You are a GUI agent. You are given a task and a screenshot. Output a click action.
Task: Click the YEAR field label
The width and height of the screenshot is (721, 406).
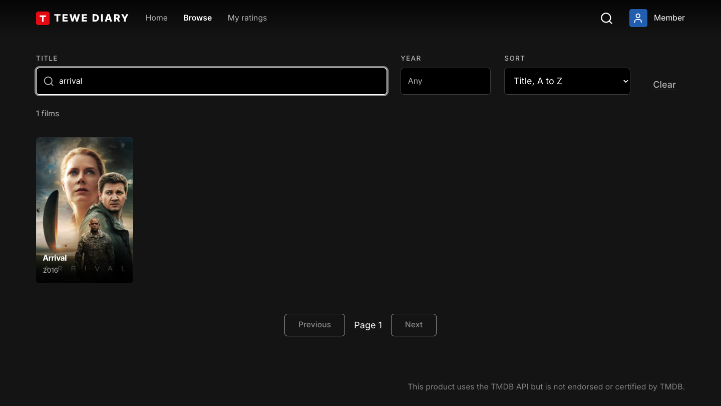pos(411,58)
